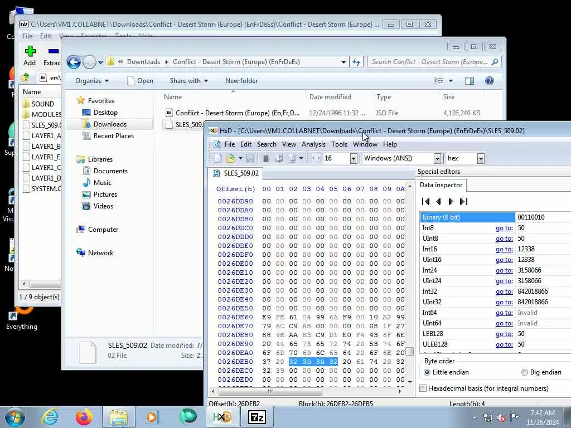Open the hex offset base dropdown

(x=481, y=158)
